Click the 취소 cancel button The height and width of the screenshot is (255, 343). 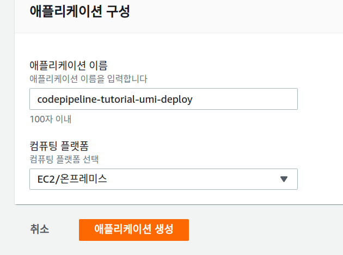[40, 229]
